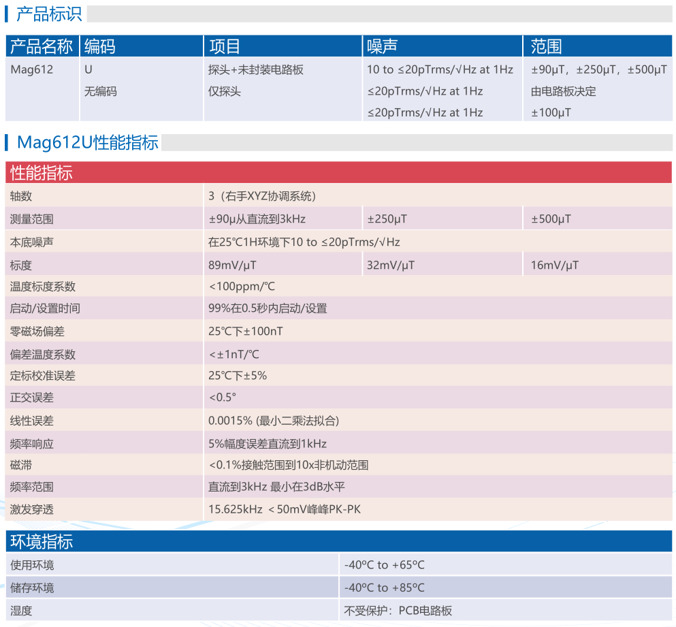Click the 25℃下±5% value

(238, 376)
